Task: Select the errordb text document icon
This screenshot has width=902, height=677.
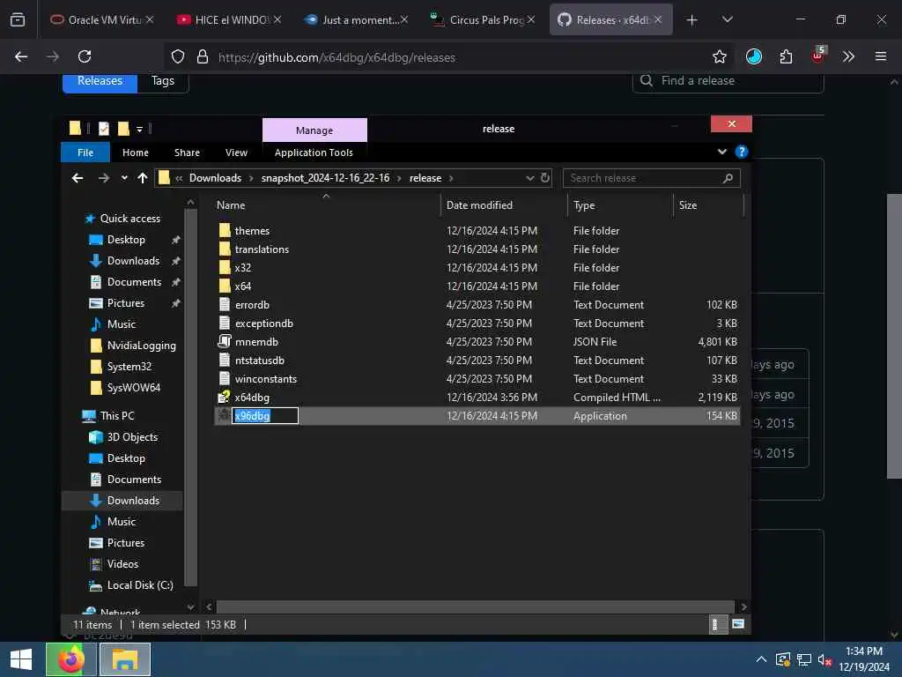Action: 225,304
